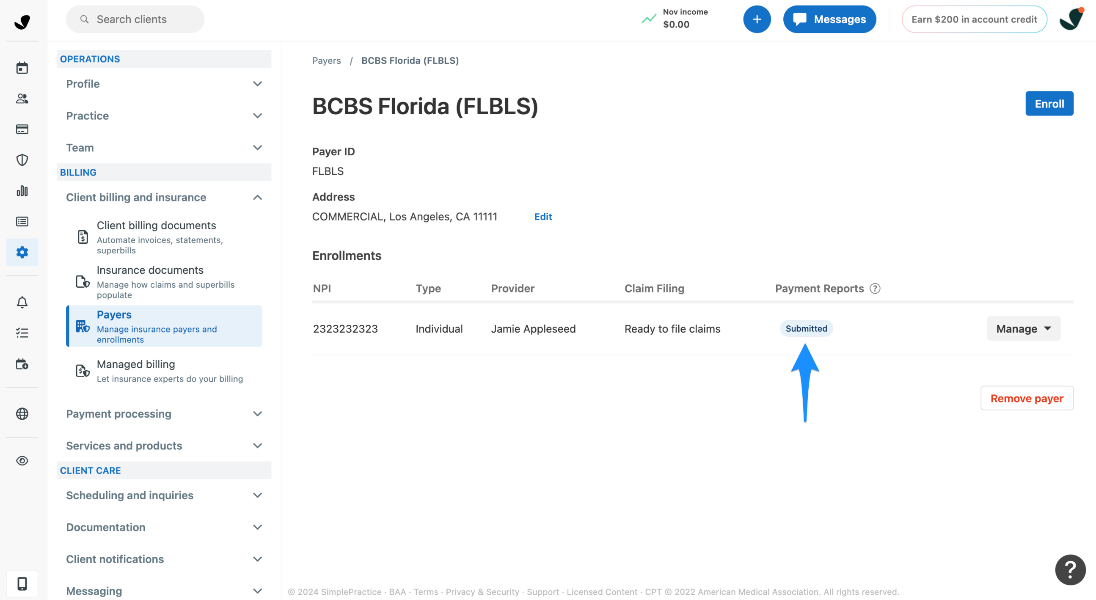Open the Settings gear icon

pyautogui.click(x=22, y=252)
